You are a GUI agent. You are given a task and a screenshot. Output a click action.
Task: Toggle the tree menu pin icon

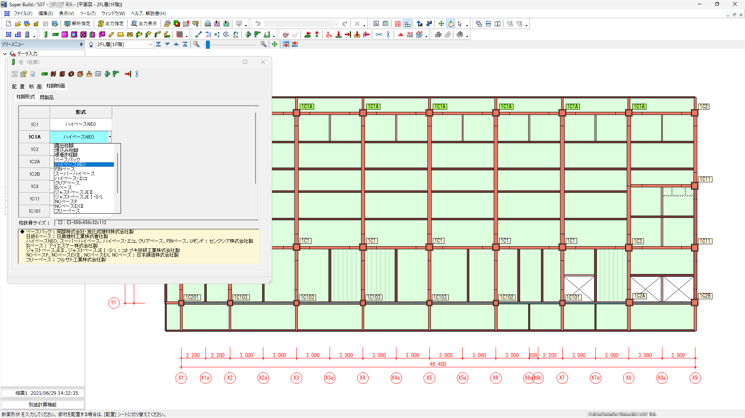tap(81, 45)
